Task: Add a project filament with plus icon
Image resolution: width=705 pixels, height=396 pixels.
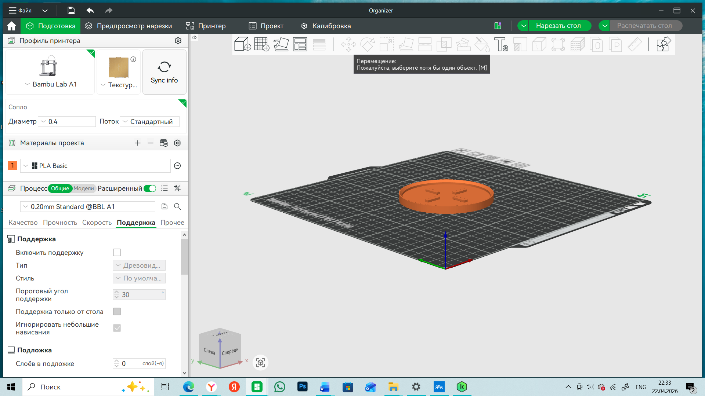Action: 138,143
